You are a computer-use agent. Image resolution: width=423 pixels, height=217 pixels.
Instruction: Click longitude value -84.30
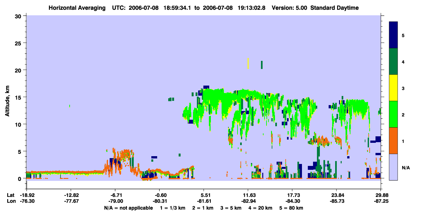click(292, 201)
